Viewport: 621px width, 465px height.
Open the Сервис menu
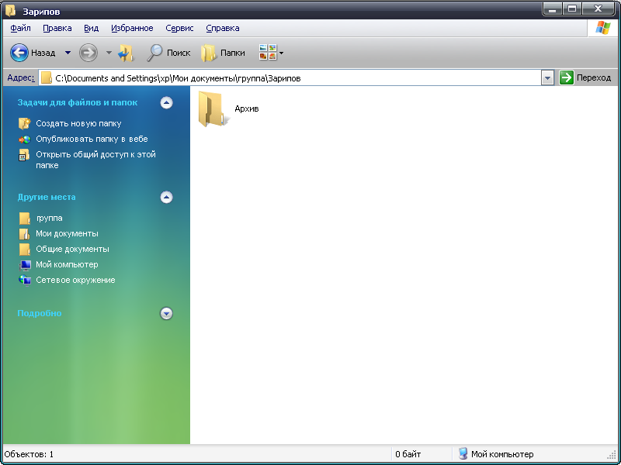(179, 28)
